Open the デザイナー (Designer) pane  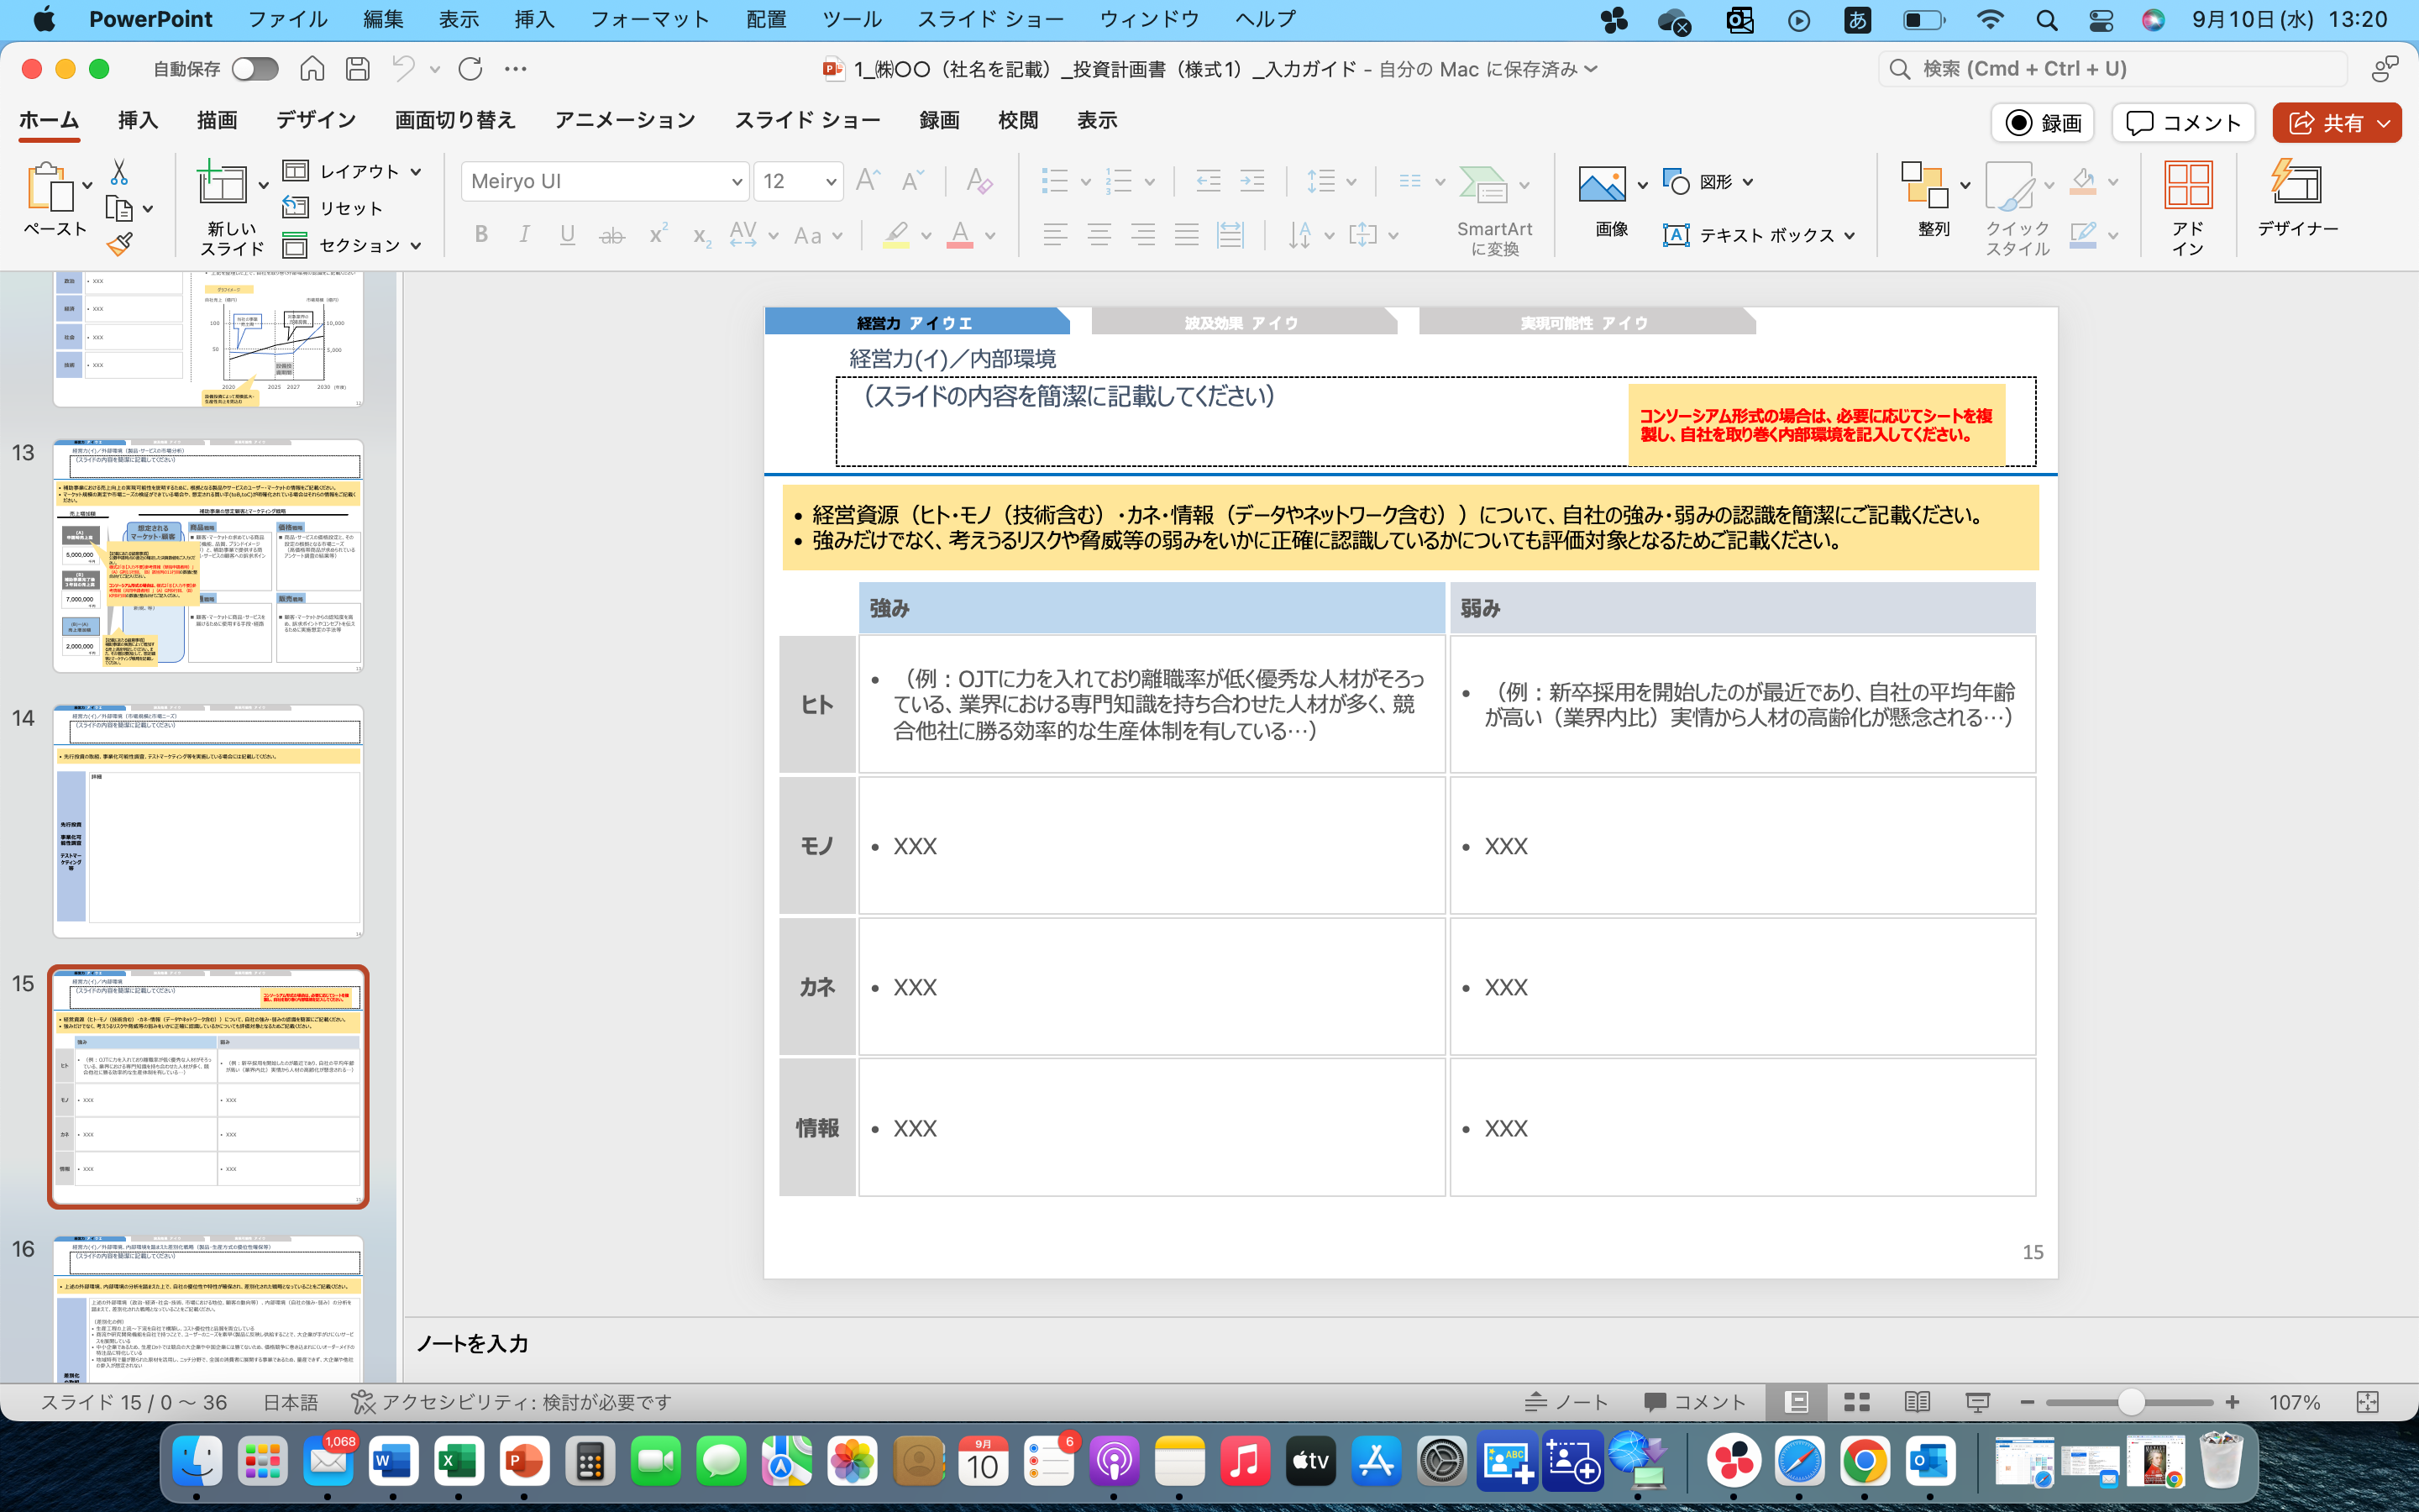2297,196
